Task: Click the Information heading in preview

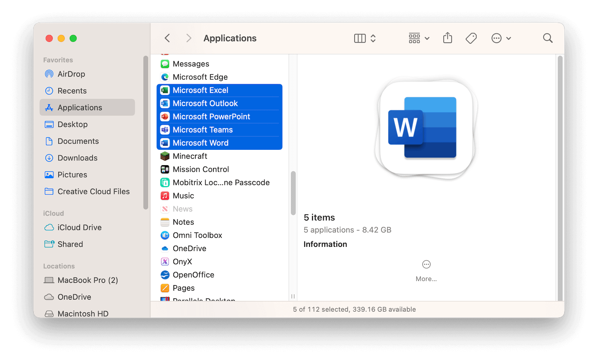Action: click(x=325, y=244)
